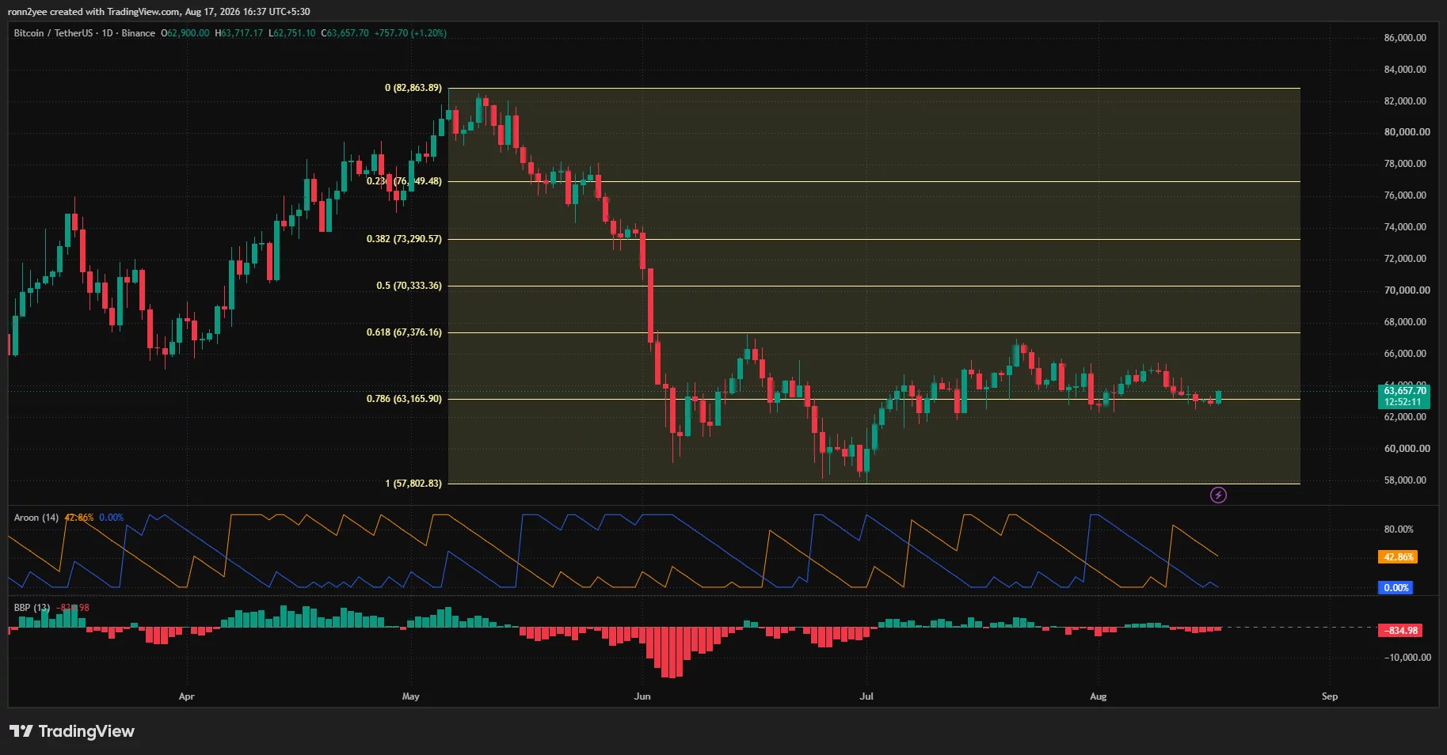Click the open value O62,900.00 in header
This screenshot has width=1447, height=755.
[185, 33]
